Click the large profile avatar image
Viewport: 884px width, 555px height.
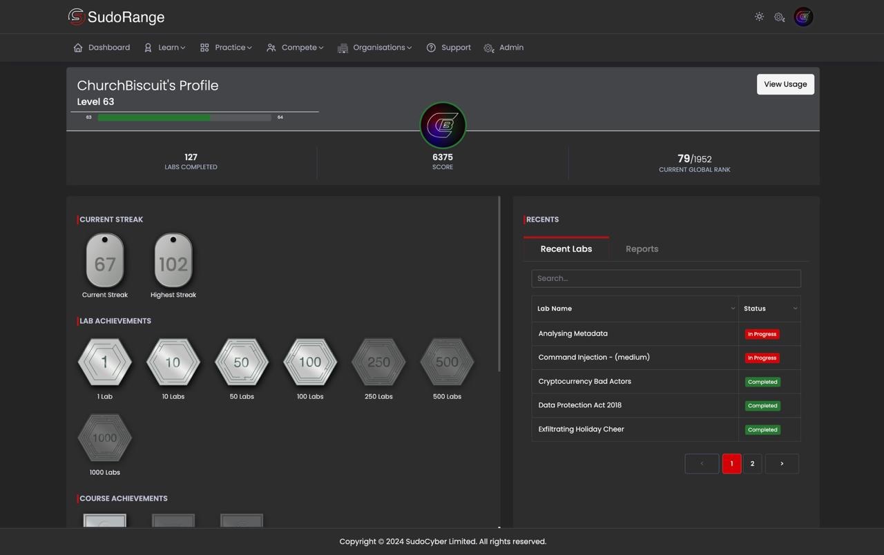[443, 125]
